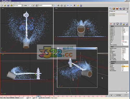Screen dimensions: 130x99
Task: Switch to the screen display panel tab
Action: (124, 9)
